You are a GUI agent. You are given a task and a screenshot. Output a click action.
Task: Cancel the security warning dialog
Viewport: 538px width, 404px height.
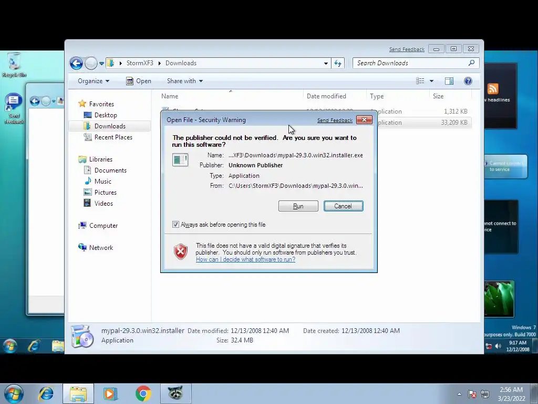[343, 206]
